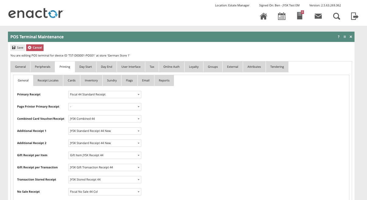367x200 pixels.
Task: Open the mail envelope icon
Action: pyautogui.click(x=318, y=16)
